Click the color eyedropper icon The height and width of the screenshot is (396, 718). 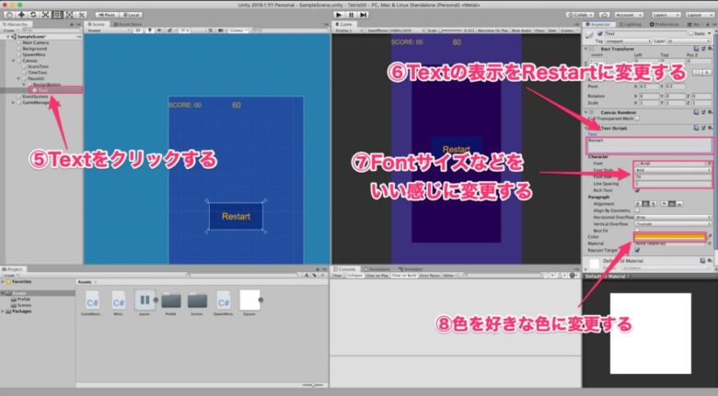(x=710, y=237)
